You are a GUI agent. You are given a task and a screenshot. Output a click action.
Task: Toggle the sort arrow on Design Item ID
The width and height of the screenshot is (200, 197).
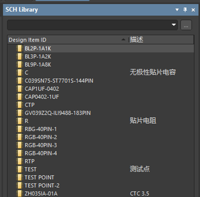point(123,40)
